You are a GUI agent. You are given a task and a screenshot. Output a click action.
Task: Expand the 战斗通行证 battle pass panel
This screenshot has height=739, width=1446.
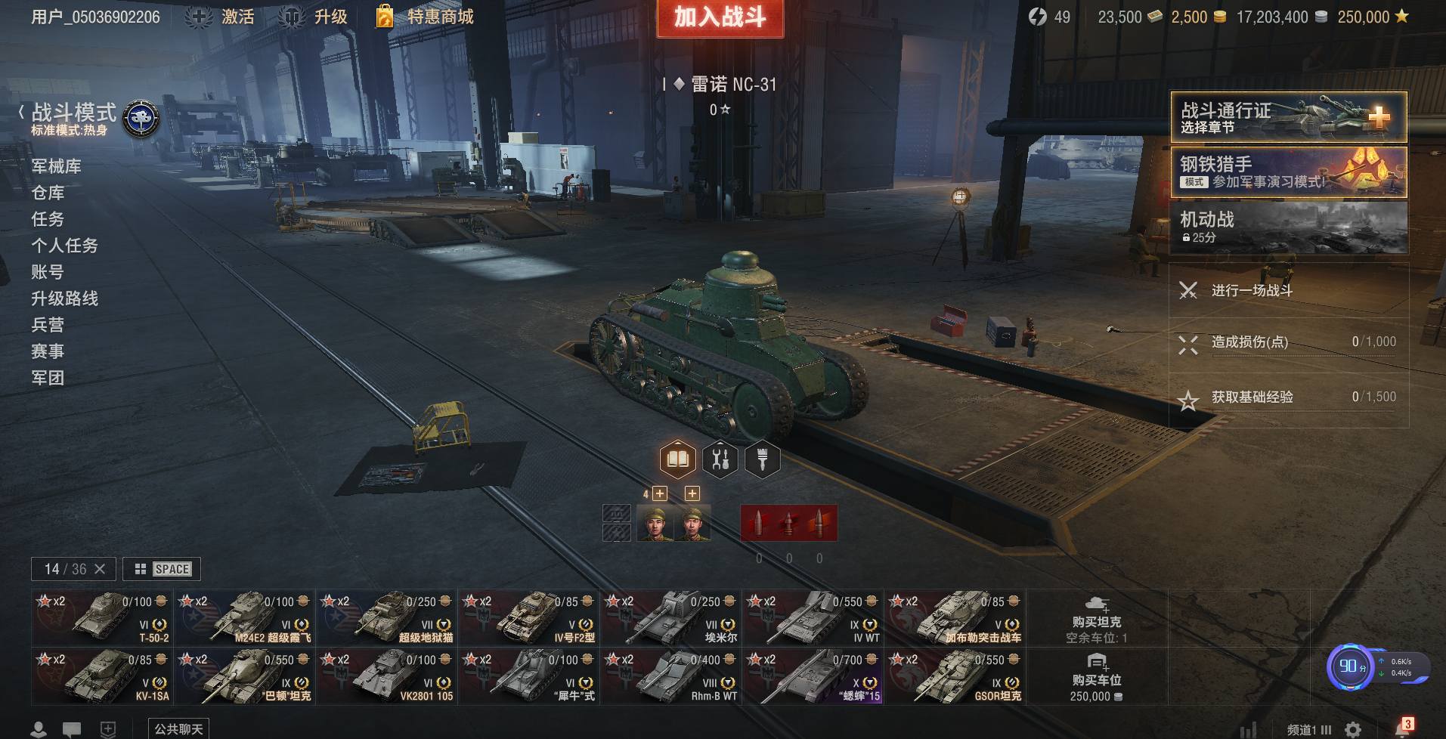[x=1289, y=117]
